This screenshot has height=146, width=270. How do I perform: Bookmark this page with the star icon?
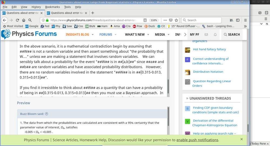(x=176, y=20)
